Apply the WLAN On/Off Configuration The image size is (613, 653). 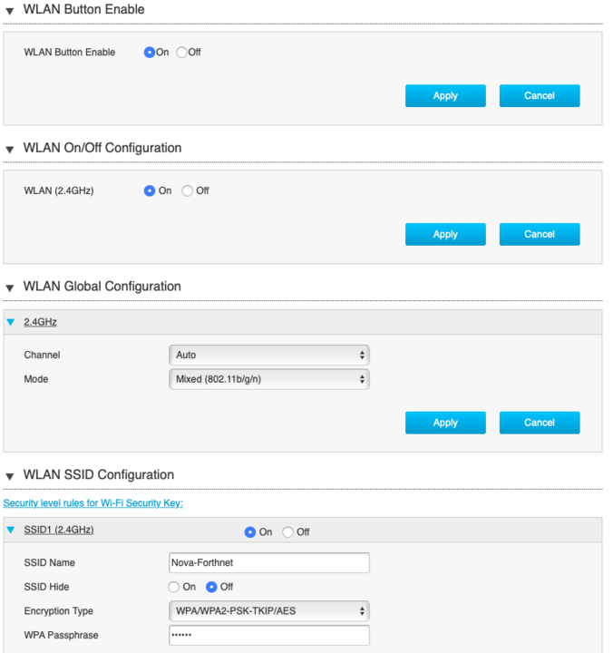coord(445,234)
